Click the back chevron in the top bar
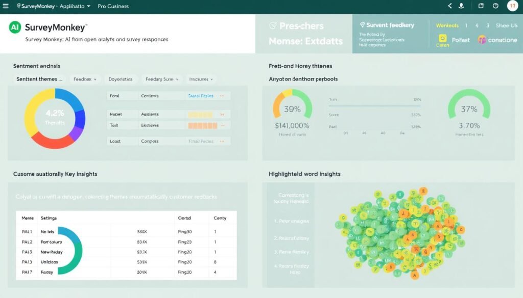This screenshot has width=523, height=298. (449, 6)
